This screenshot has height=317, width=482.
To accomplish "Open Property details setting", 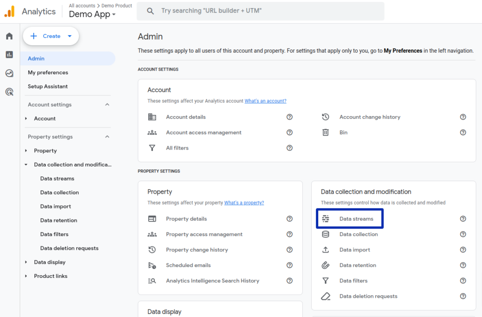I will click(x=186, y=219).
